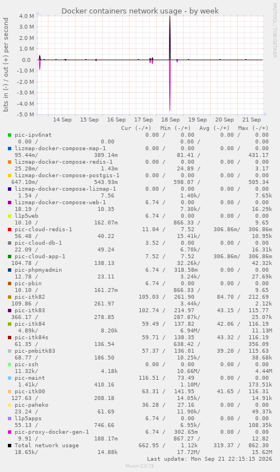Click the 'Min (-/+)' column header
The height and width of the screenshot is (472, 280).
175,128
